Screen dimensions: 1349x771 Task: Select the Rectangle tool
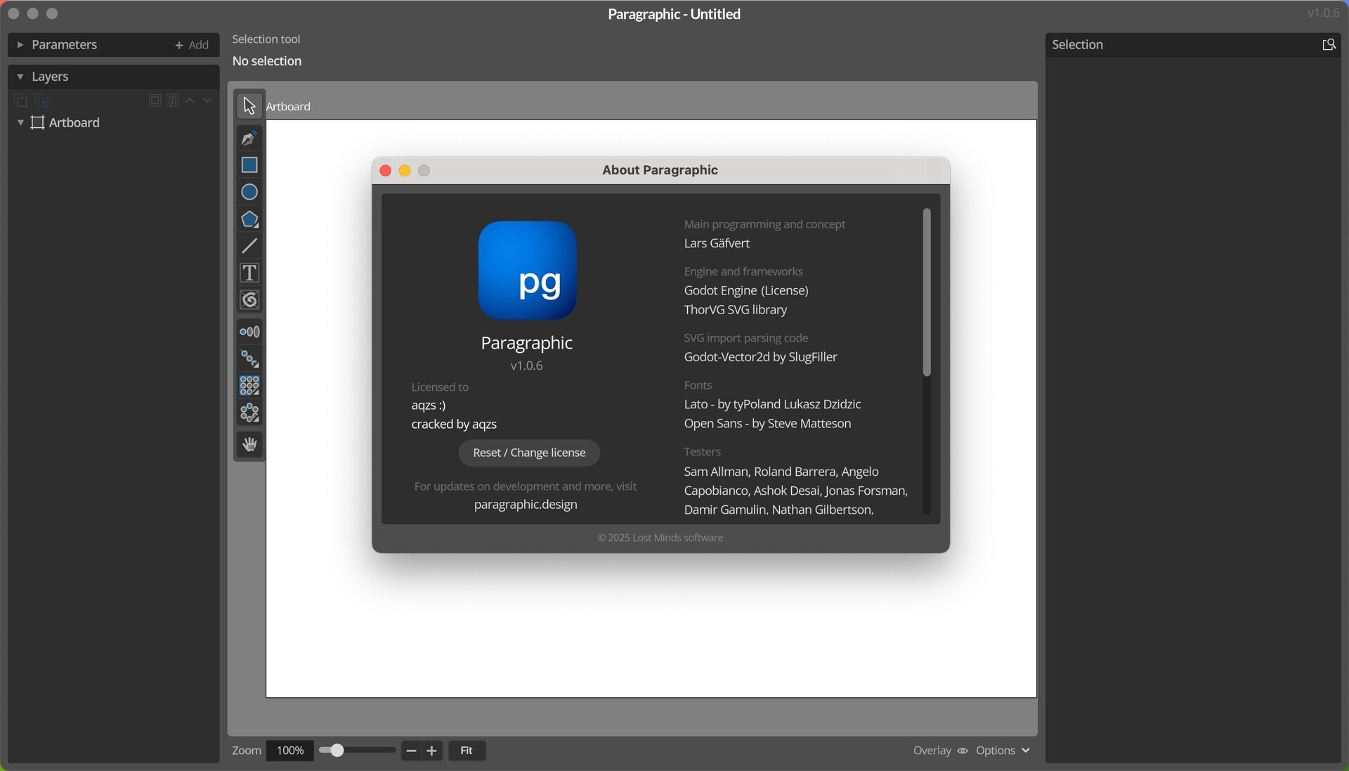[249, 165]
